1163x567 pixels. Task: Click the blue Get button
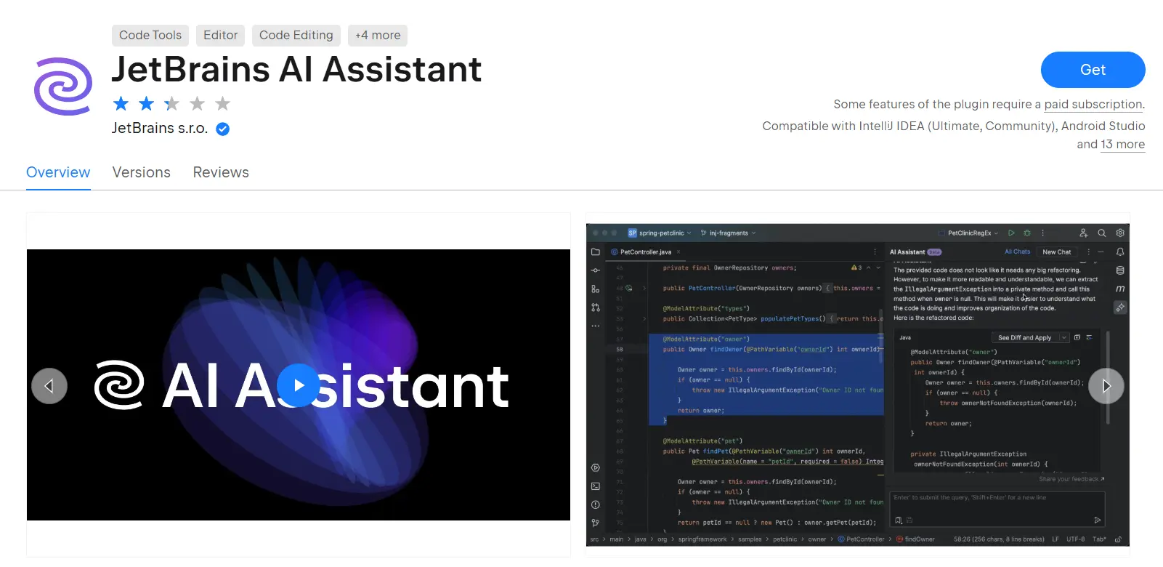point(1093,70)
